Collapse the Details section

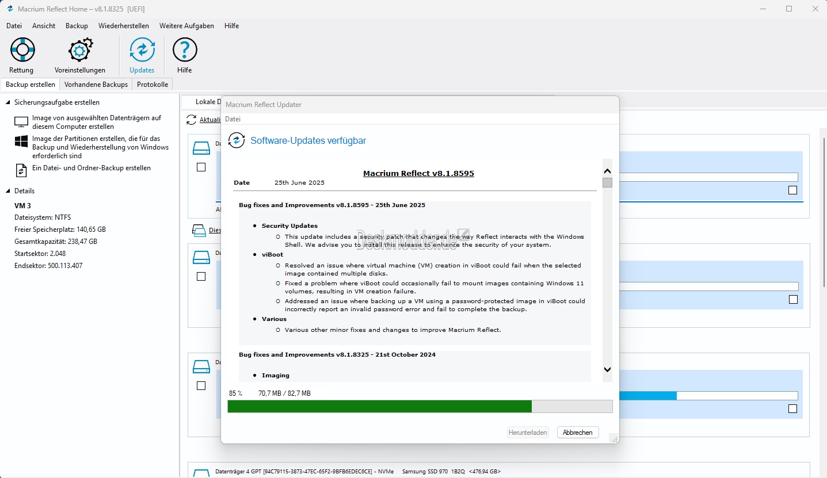[8, 191]
